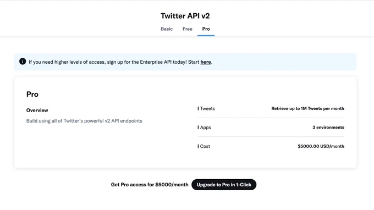
Task: Click the Cost row label
Action: point(205,146)
